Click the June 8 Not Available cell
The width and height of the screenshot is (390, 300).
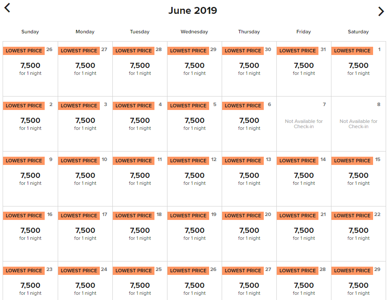358,124
